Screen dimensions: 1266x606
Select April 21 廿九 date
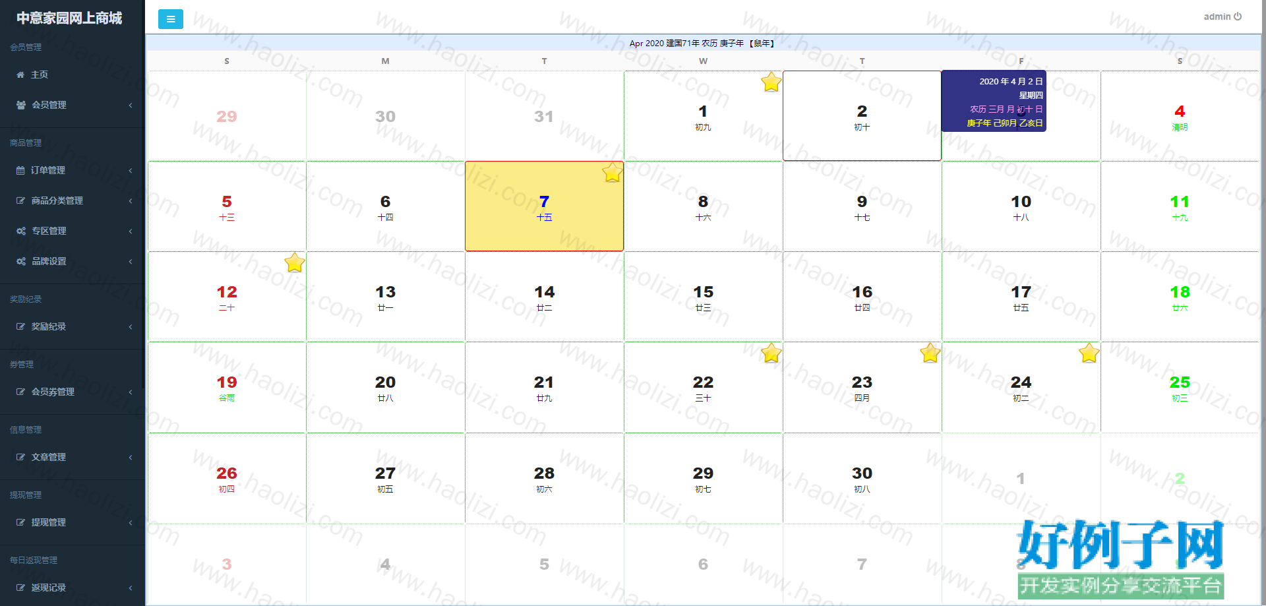point(544,387)
